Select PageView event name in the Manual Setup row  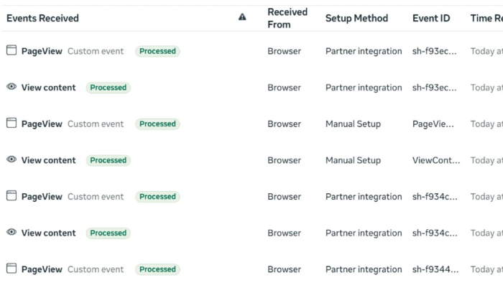pos(42,124)
